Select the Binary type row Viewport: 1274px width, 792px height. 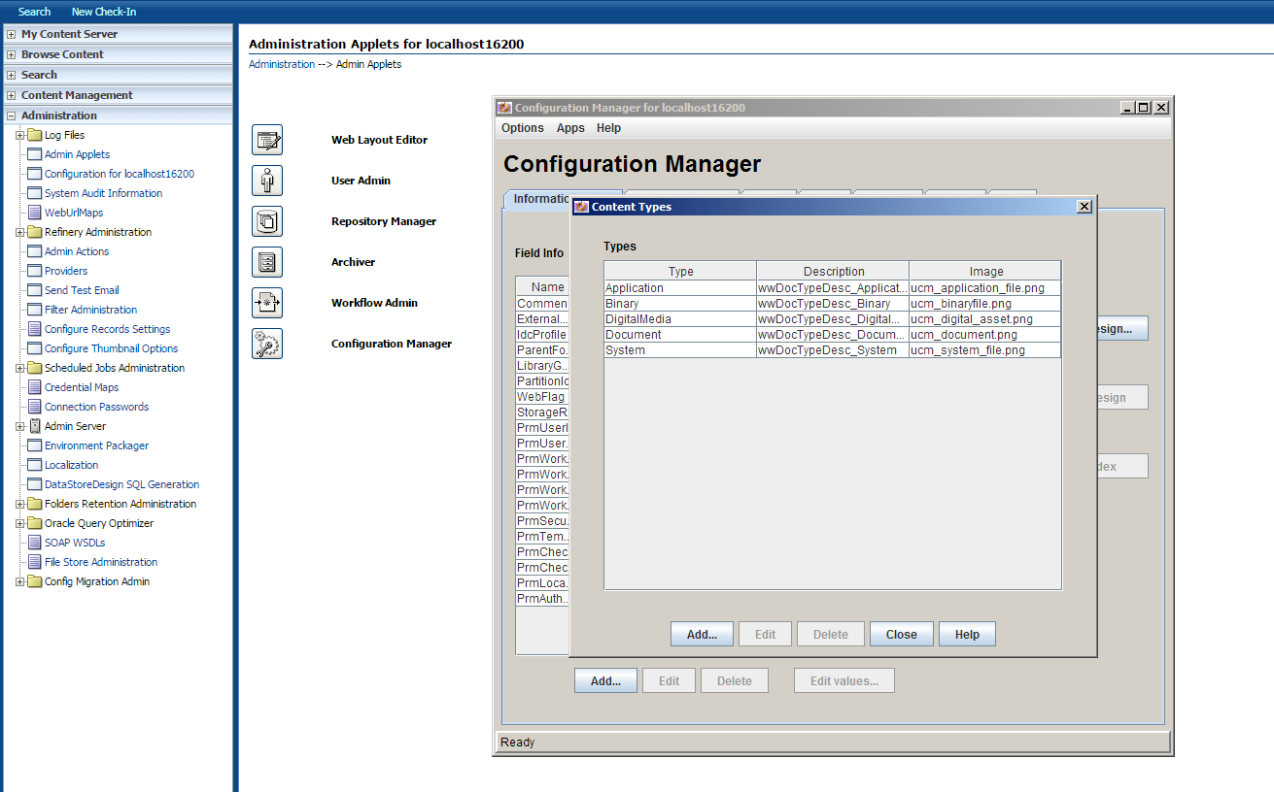(832, 304)
